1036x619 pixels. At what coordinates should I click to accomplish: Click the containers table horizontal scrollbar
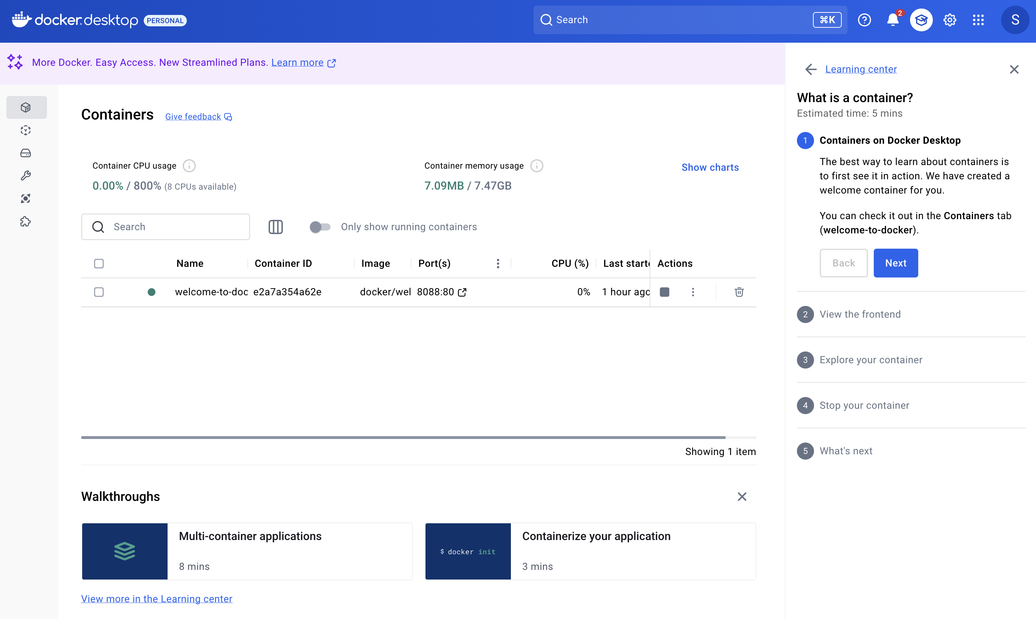[x=403, y=438]
